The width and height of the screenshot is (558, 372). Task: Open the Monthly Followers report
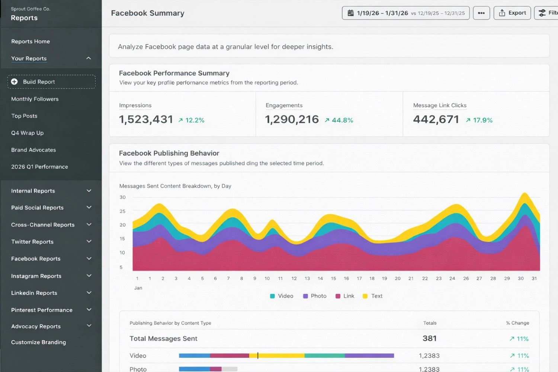(x=35, y=99)
